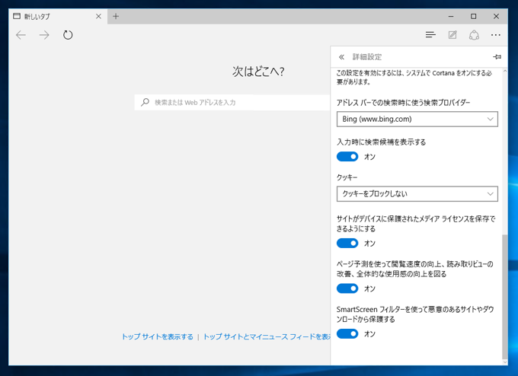This screenshot has height=376, width=518.
Task: Toggle 入力時に検索候補を表示する switch
Action: pos(347,157)
